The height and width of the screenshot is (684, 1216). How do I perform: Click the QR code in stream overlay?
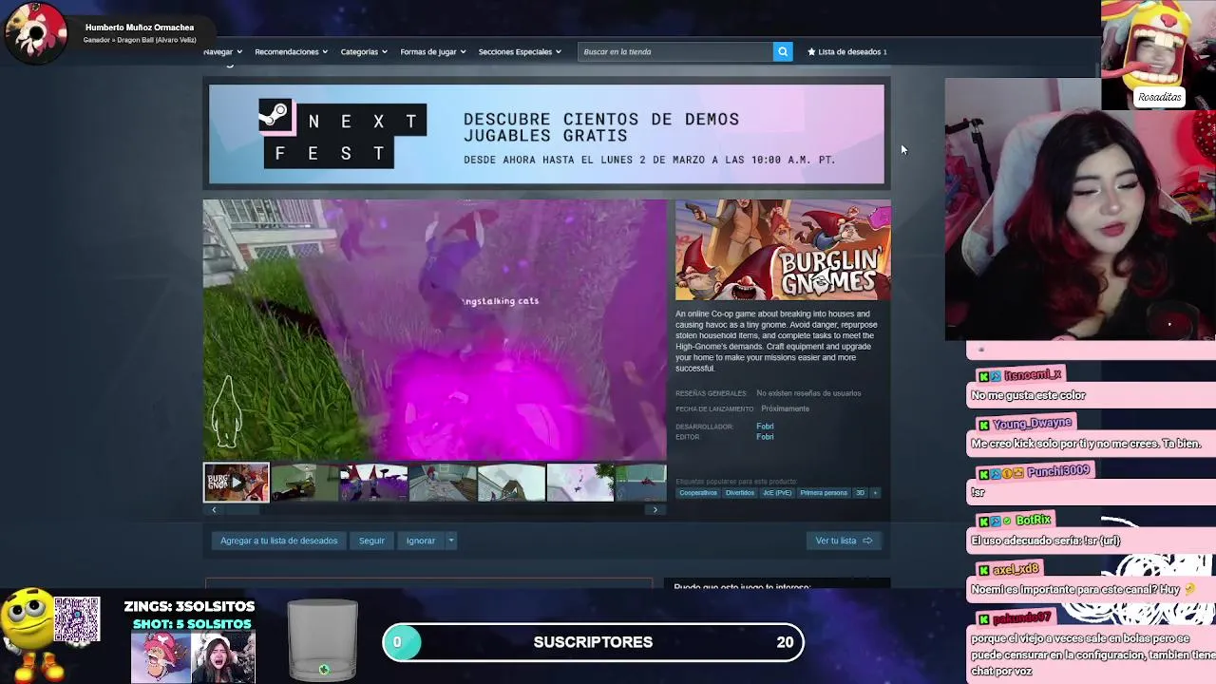(77, 620)
